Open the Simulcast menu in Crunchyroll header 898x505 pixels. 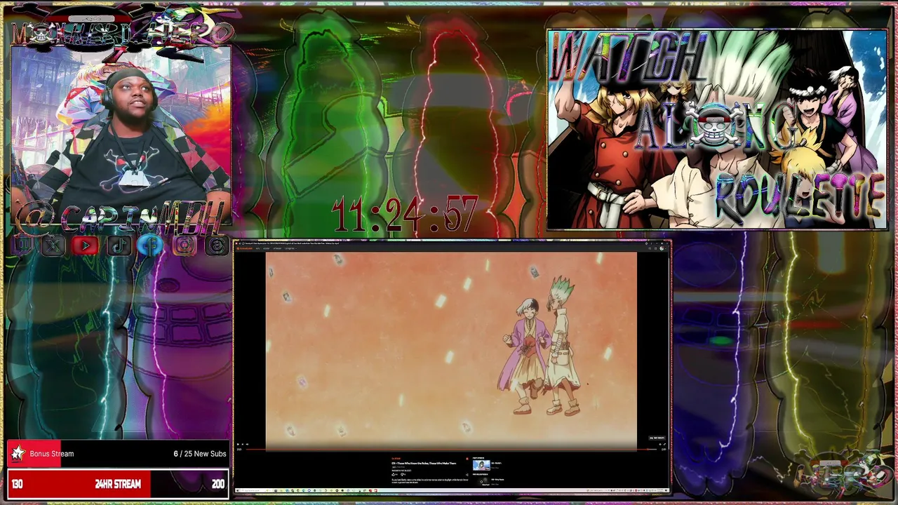coord(277,248)
